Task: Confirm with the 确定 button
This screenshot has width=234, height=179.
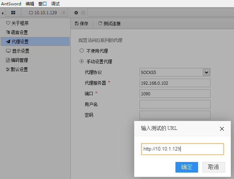Action: pos(187,167)
